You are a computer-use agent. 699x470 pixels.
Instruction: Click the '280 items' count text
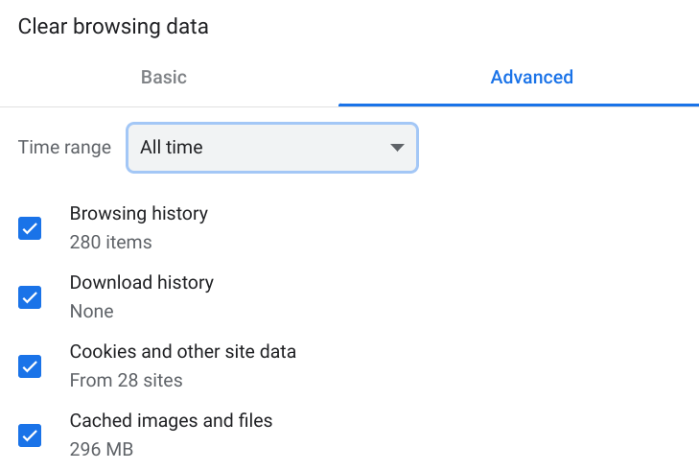click(110, 242)
